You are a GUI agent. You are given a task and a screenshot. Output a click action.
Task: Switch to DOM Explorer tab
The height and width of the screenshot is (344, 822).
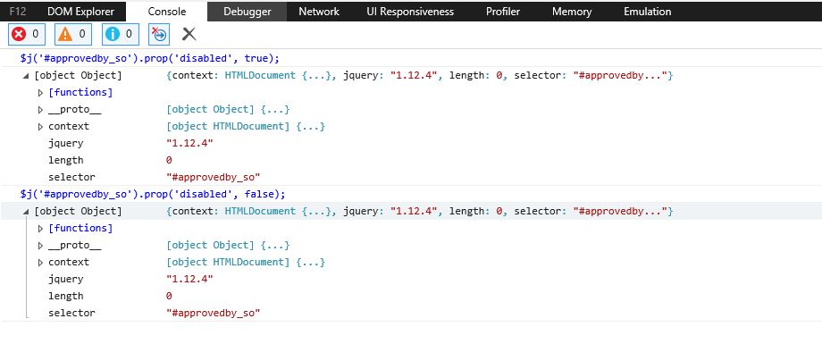coord(80,11)
